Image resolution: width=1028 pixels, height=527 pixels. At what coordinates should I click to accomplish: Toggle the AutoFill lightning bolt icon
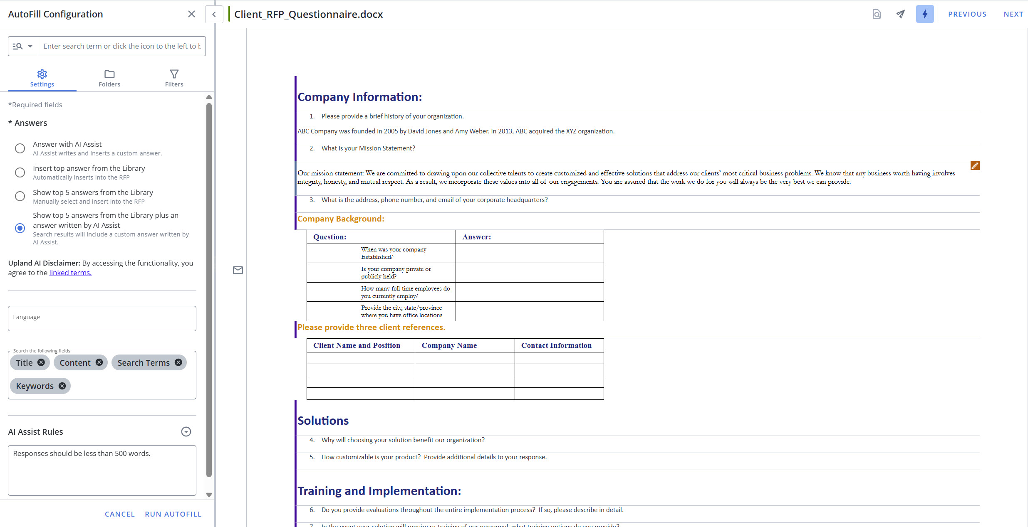tap(925, 14)
